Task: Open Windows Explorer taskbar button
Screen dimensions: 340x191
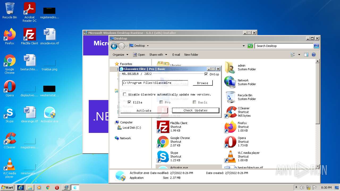Action: pyautogui.click(x=30, y=187)
